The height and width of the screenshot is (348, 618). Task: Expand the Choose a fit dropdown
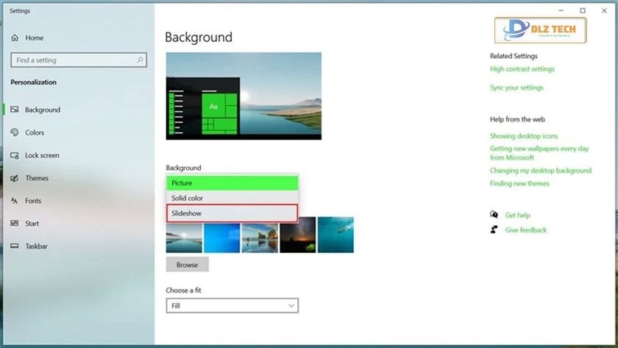tap(232, 305)
